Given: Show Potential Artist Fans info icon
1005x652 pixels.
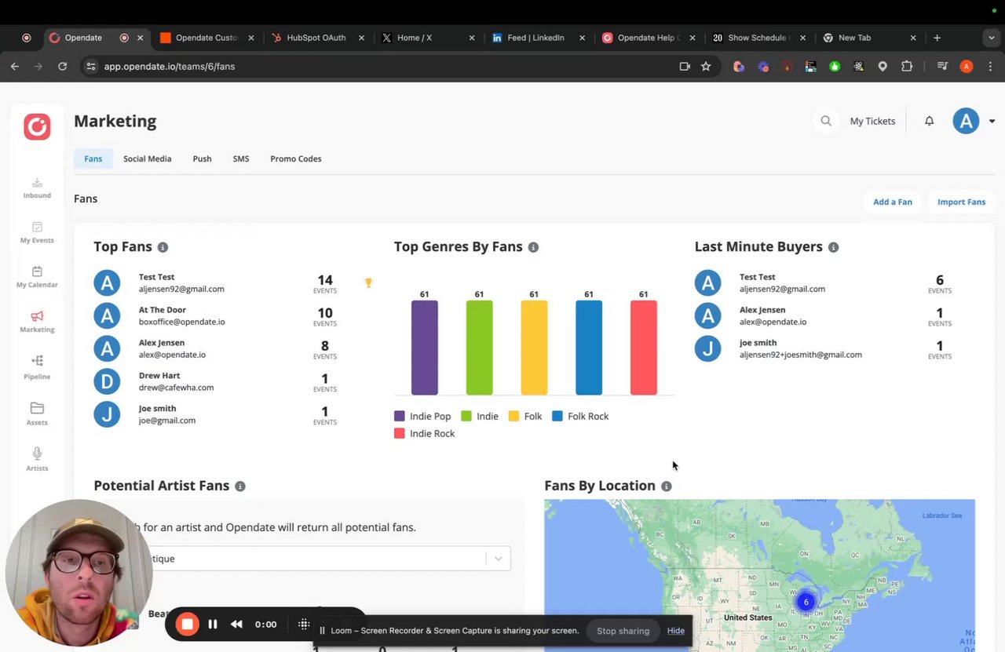Looking at the screenshot, I should tap(240, 486).
